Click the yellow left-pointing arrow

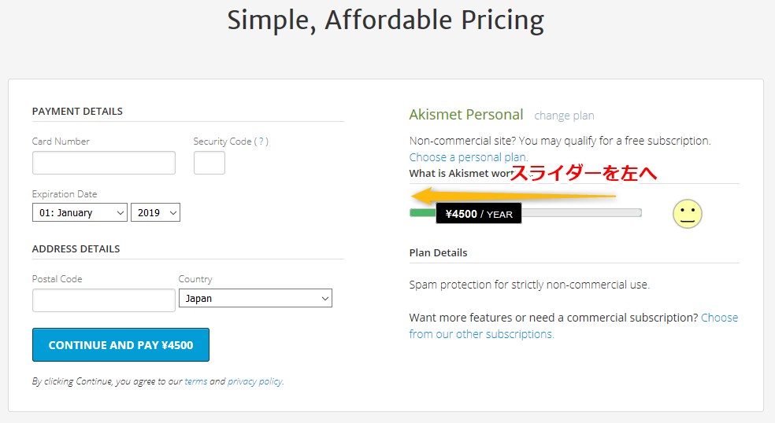pyautogui.click(x=512, y=196)
